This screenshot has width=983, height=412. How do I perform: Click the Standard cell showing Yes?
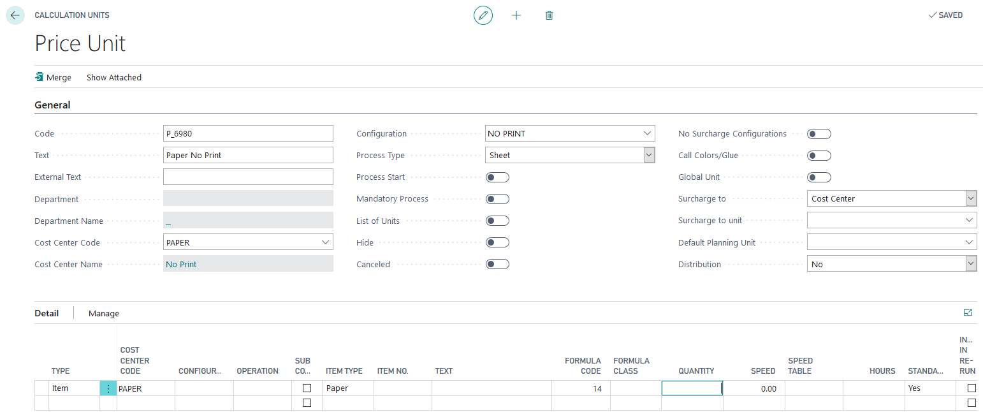point(929,388)
